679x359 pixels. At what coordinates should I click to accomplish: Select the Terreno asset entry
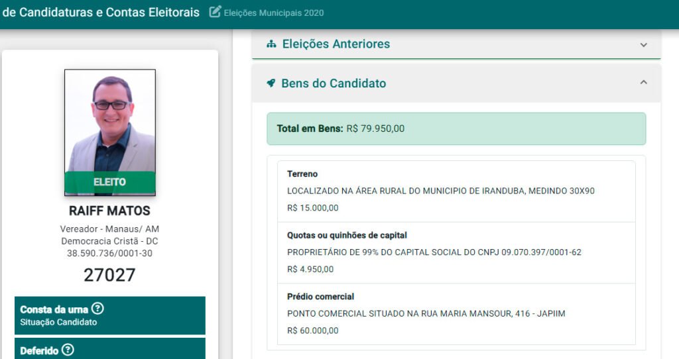click(456, 191)
